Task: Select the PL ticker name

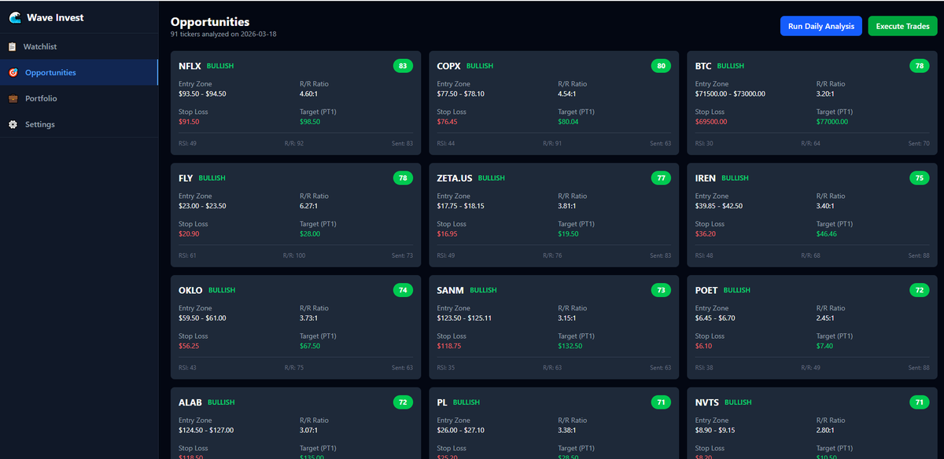Action: click(442, 402)
